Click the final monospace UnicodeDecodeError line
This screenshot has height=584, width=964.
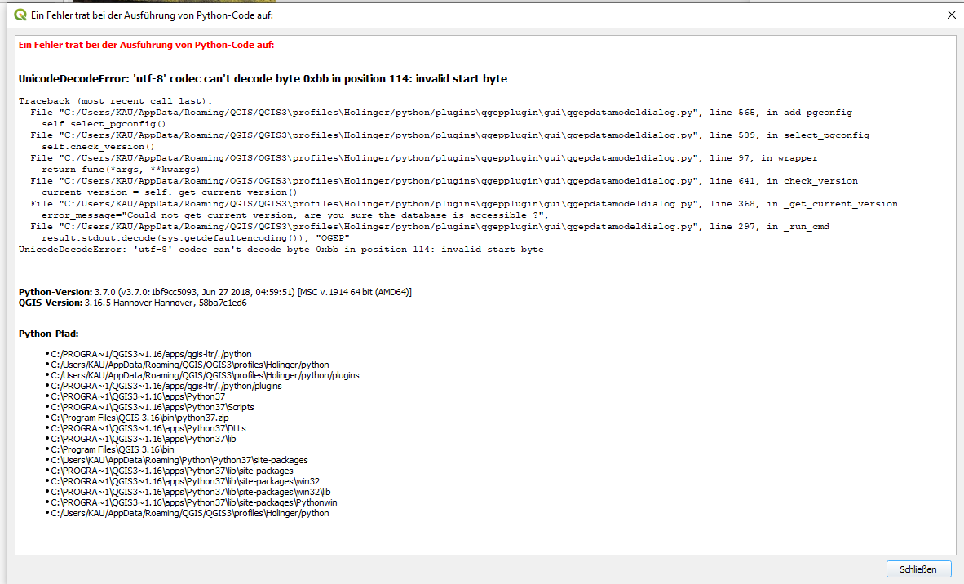click(x=281, y=250)
